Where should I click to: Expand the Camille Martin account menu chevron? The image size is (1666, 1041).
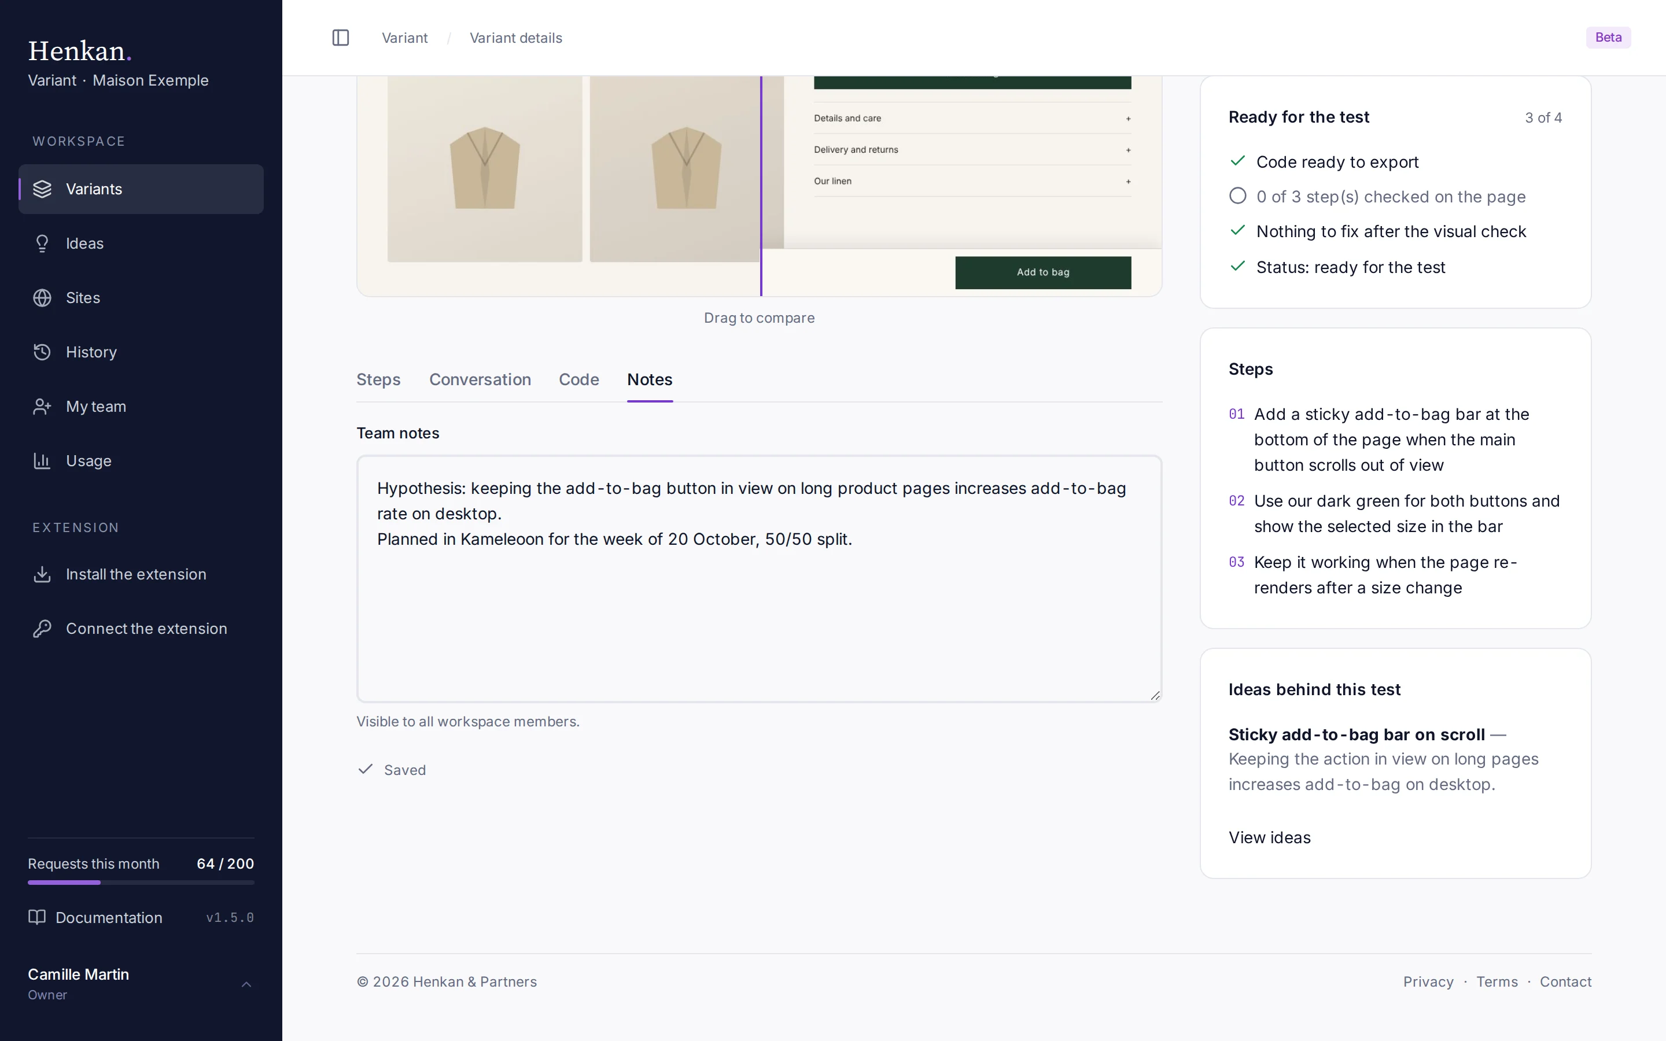[246, 984]
